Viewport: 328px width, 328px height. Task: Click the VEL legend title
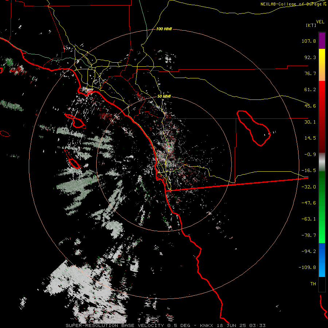coord(320,22)
